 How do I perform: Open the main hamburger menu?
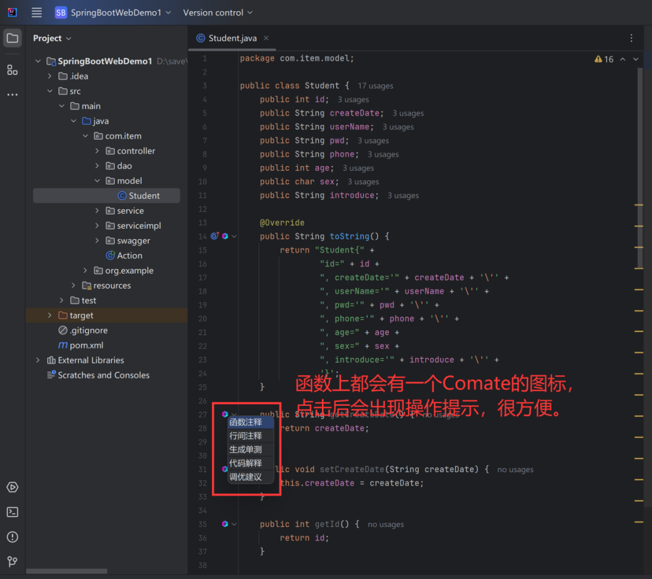click(x=37, y=12)
